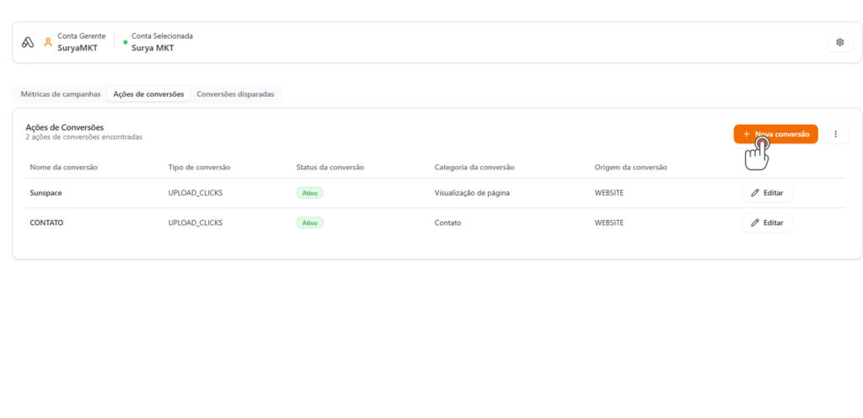Select the Sunspace conversion name
The width and height of the screenshot is (863, 418).
click(x=46, y=193)
